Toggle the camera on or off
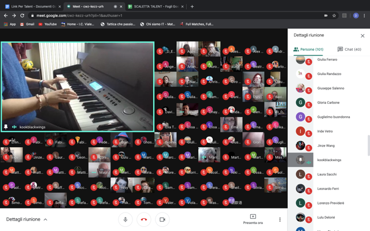370x231 pixels. click(162, 219)
